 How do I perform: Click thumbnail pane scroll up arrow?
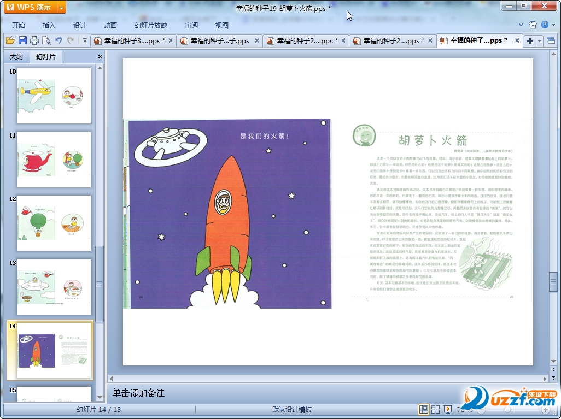pos(100,68)
